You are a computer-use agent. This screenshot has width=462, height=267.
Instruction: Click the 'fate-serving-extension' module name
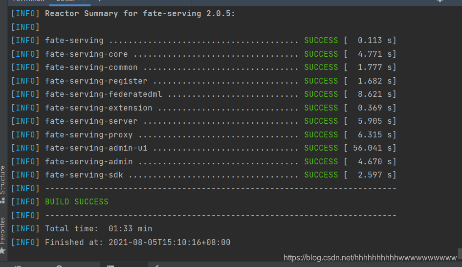(x=98, y=108)
